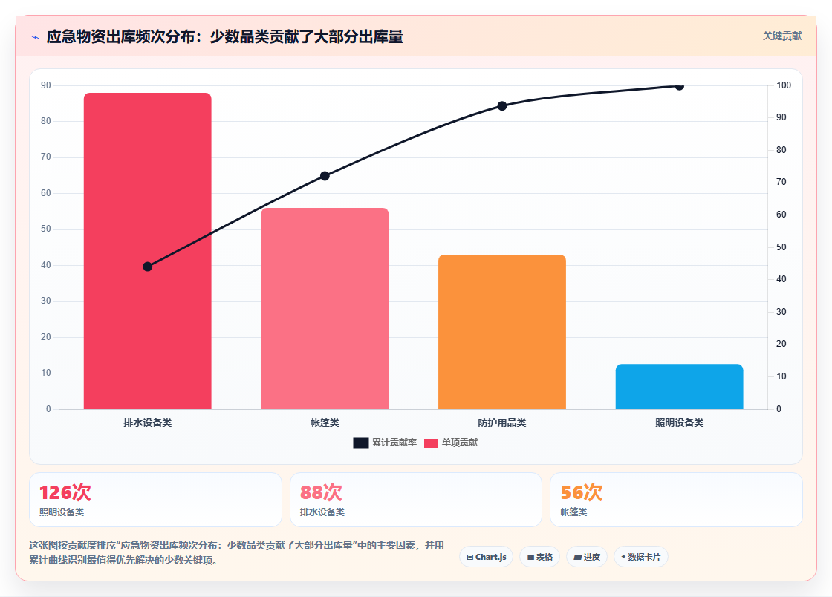Click cumulative line point above 防护用品类
The image size is (832, 597).
pos(502,106)
